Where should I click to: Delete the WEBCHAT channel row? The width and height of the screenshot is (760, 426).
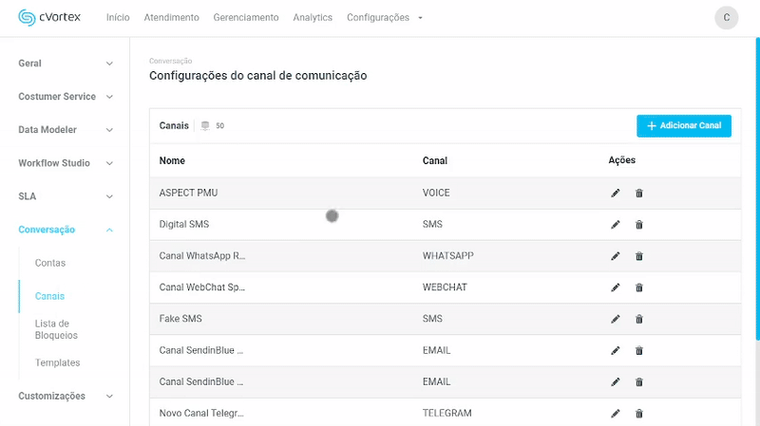638,287
